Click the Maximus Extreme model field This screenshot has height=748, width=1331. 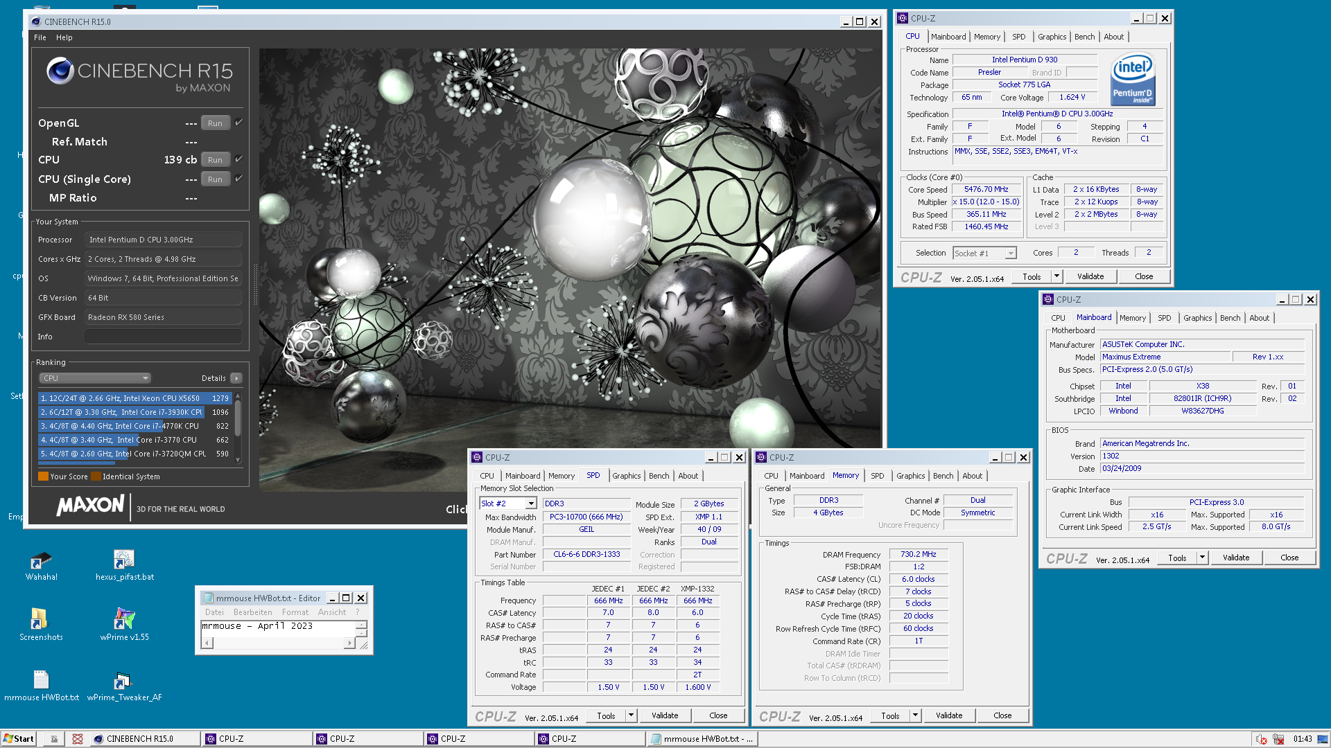(x=1166, y=357)
